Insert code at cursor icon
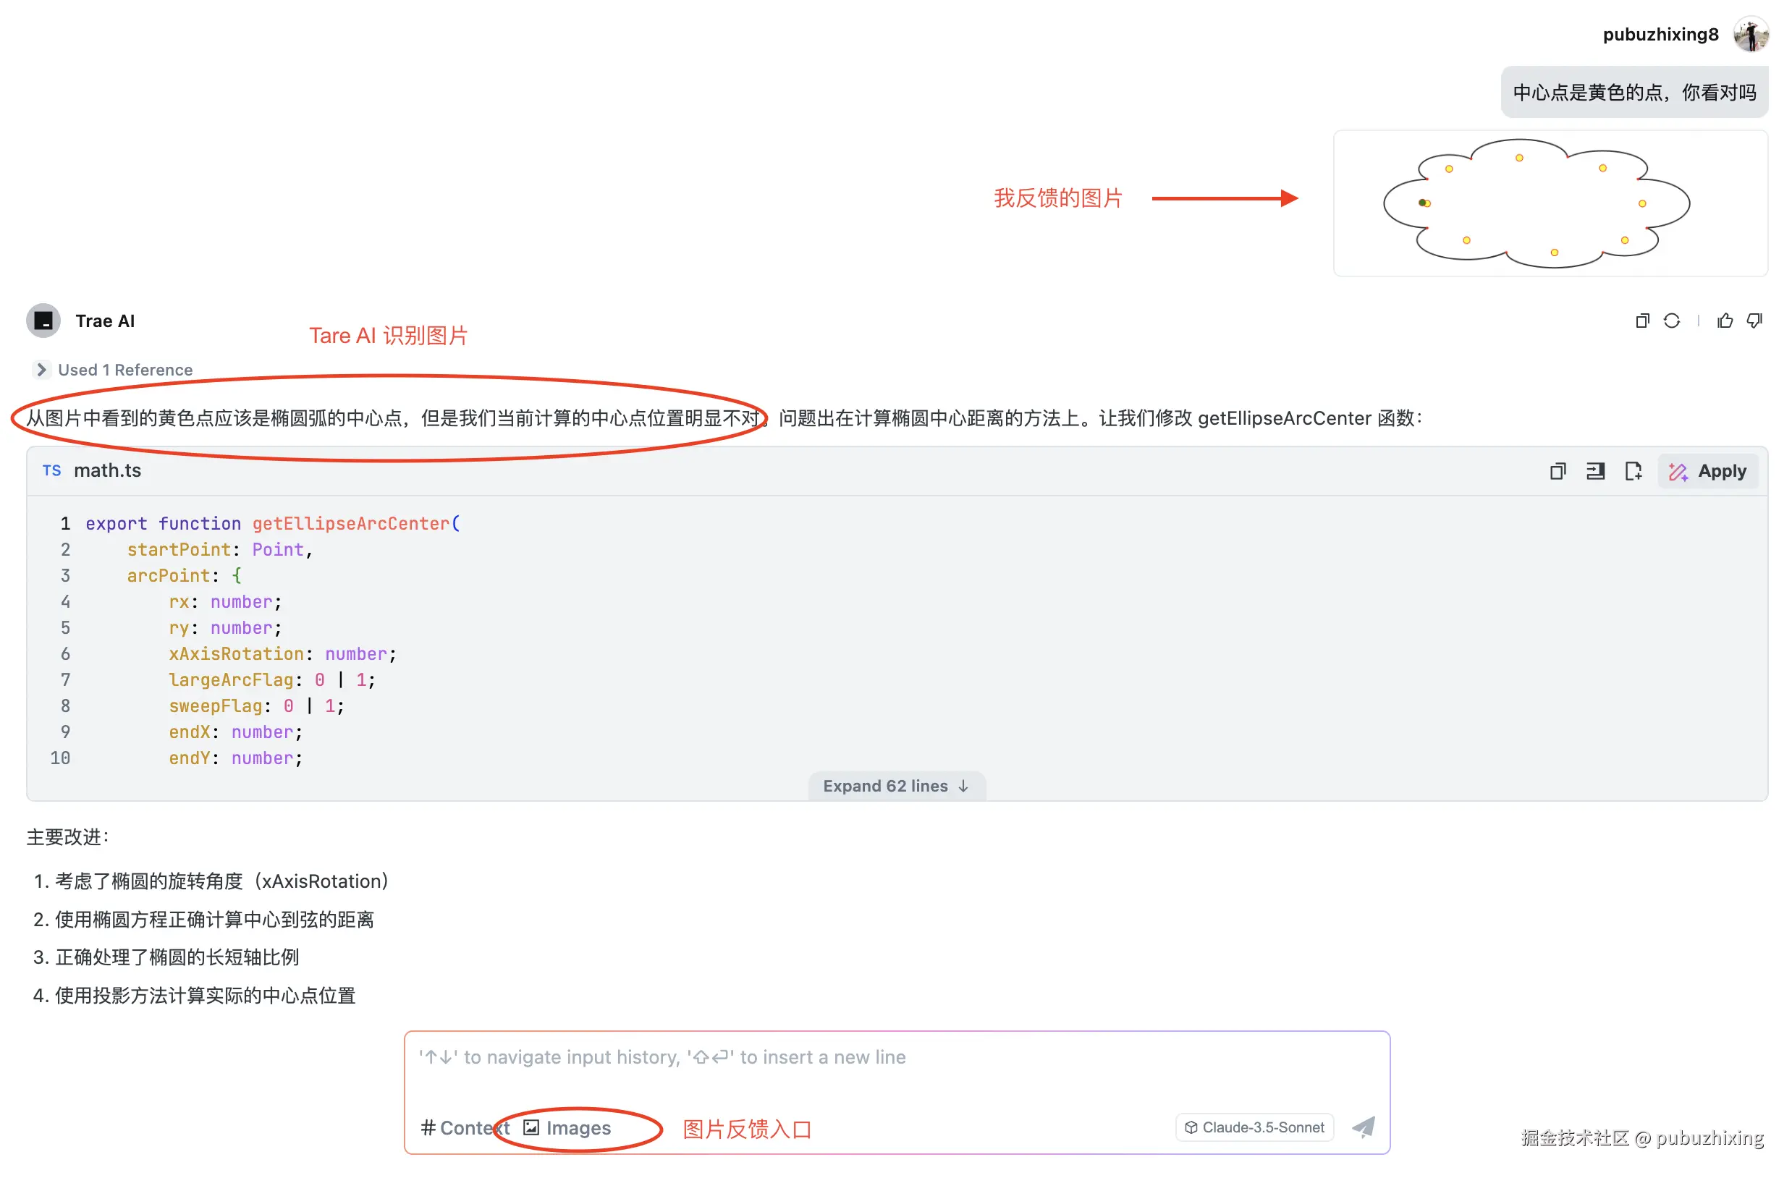1792x1178 pixels. click(x=1594, y=471)
